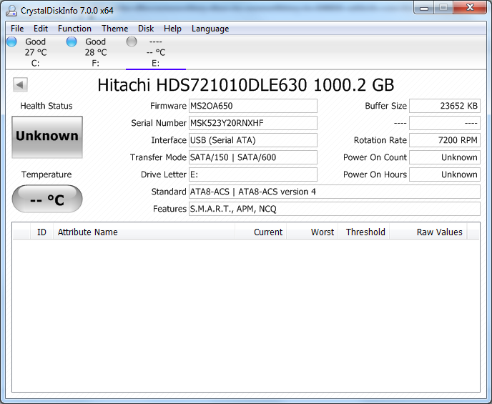
Task: Select the blue Good status orb for drive C:
Action: pos(11,41)
